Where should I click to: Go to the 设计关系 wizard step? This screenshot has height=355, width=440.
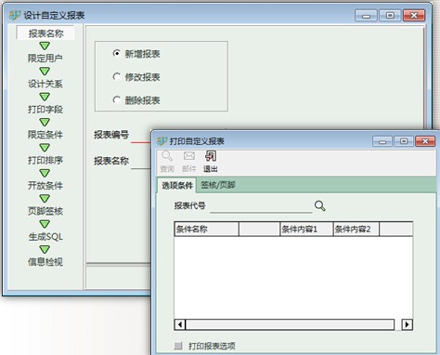pyautogui.click(x=45, y=84)
